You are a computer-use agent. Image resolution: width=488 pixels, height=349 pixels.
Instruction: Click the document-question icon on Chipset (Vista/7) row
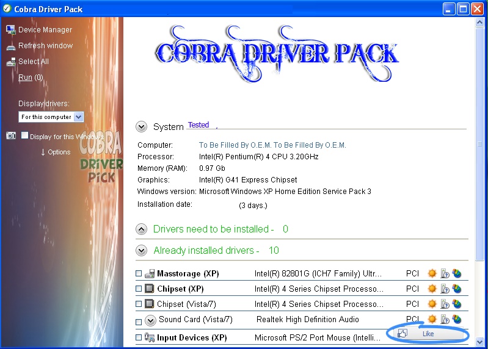[x=445, y=304]
